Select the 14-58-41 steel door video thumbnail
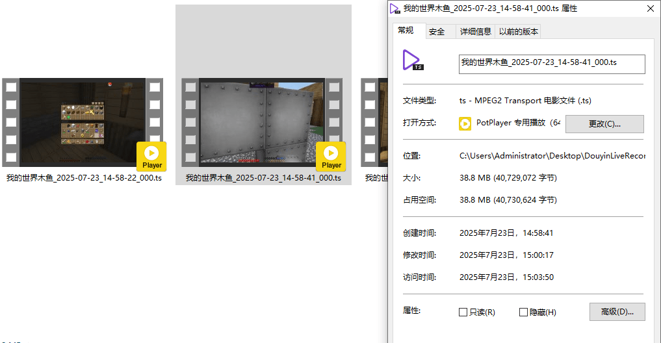Screen dimensions: 661x343 point(262,122)
